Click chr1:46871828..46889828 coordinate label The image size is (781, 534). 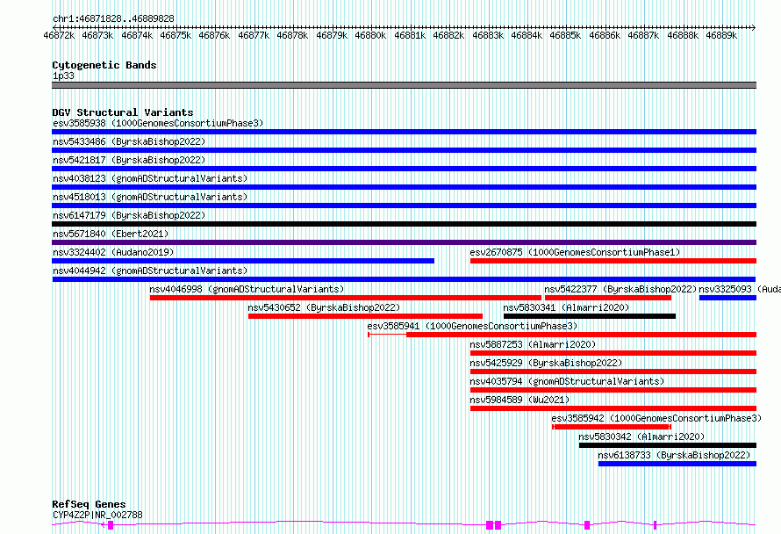click(x=113, y=18)
